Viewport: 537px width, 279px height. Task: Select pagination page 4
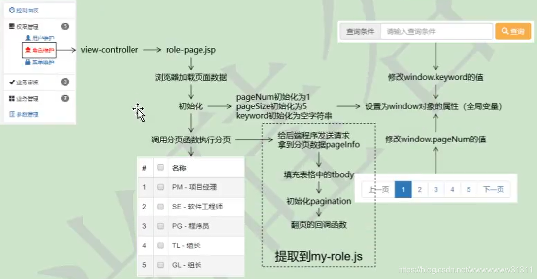[x=452, y=190]
